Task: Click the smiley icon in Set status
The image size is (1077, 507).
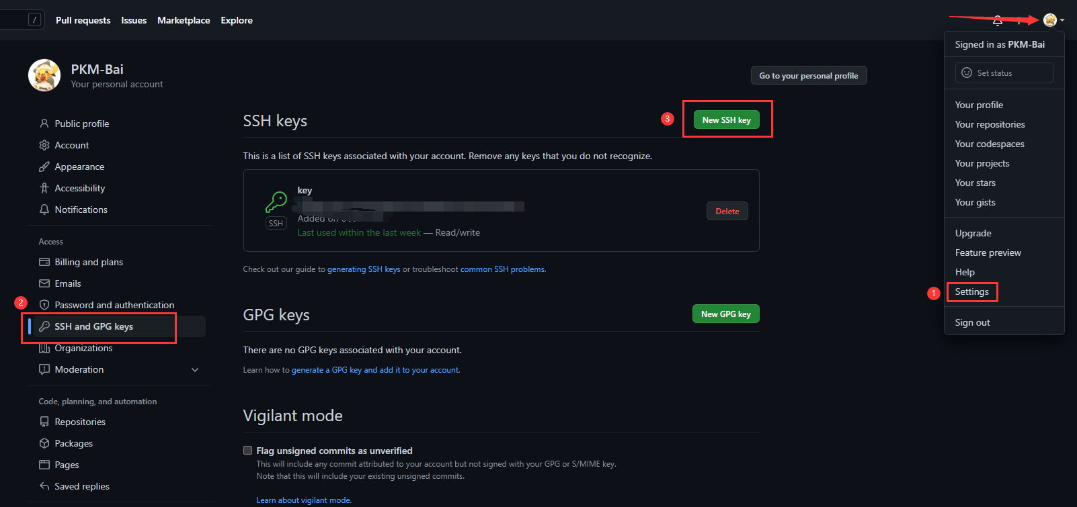Action: point(967,73)
